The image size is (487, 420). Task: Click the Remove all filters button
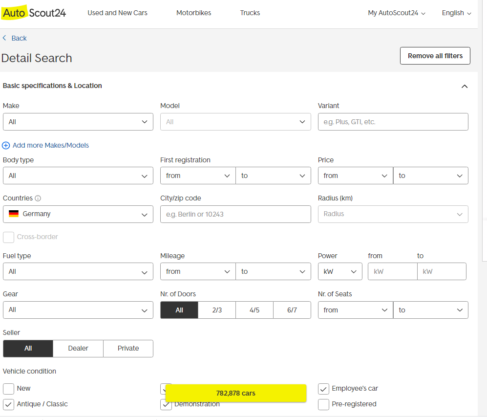435,56
